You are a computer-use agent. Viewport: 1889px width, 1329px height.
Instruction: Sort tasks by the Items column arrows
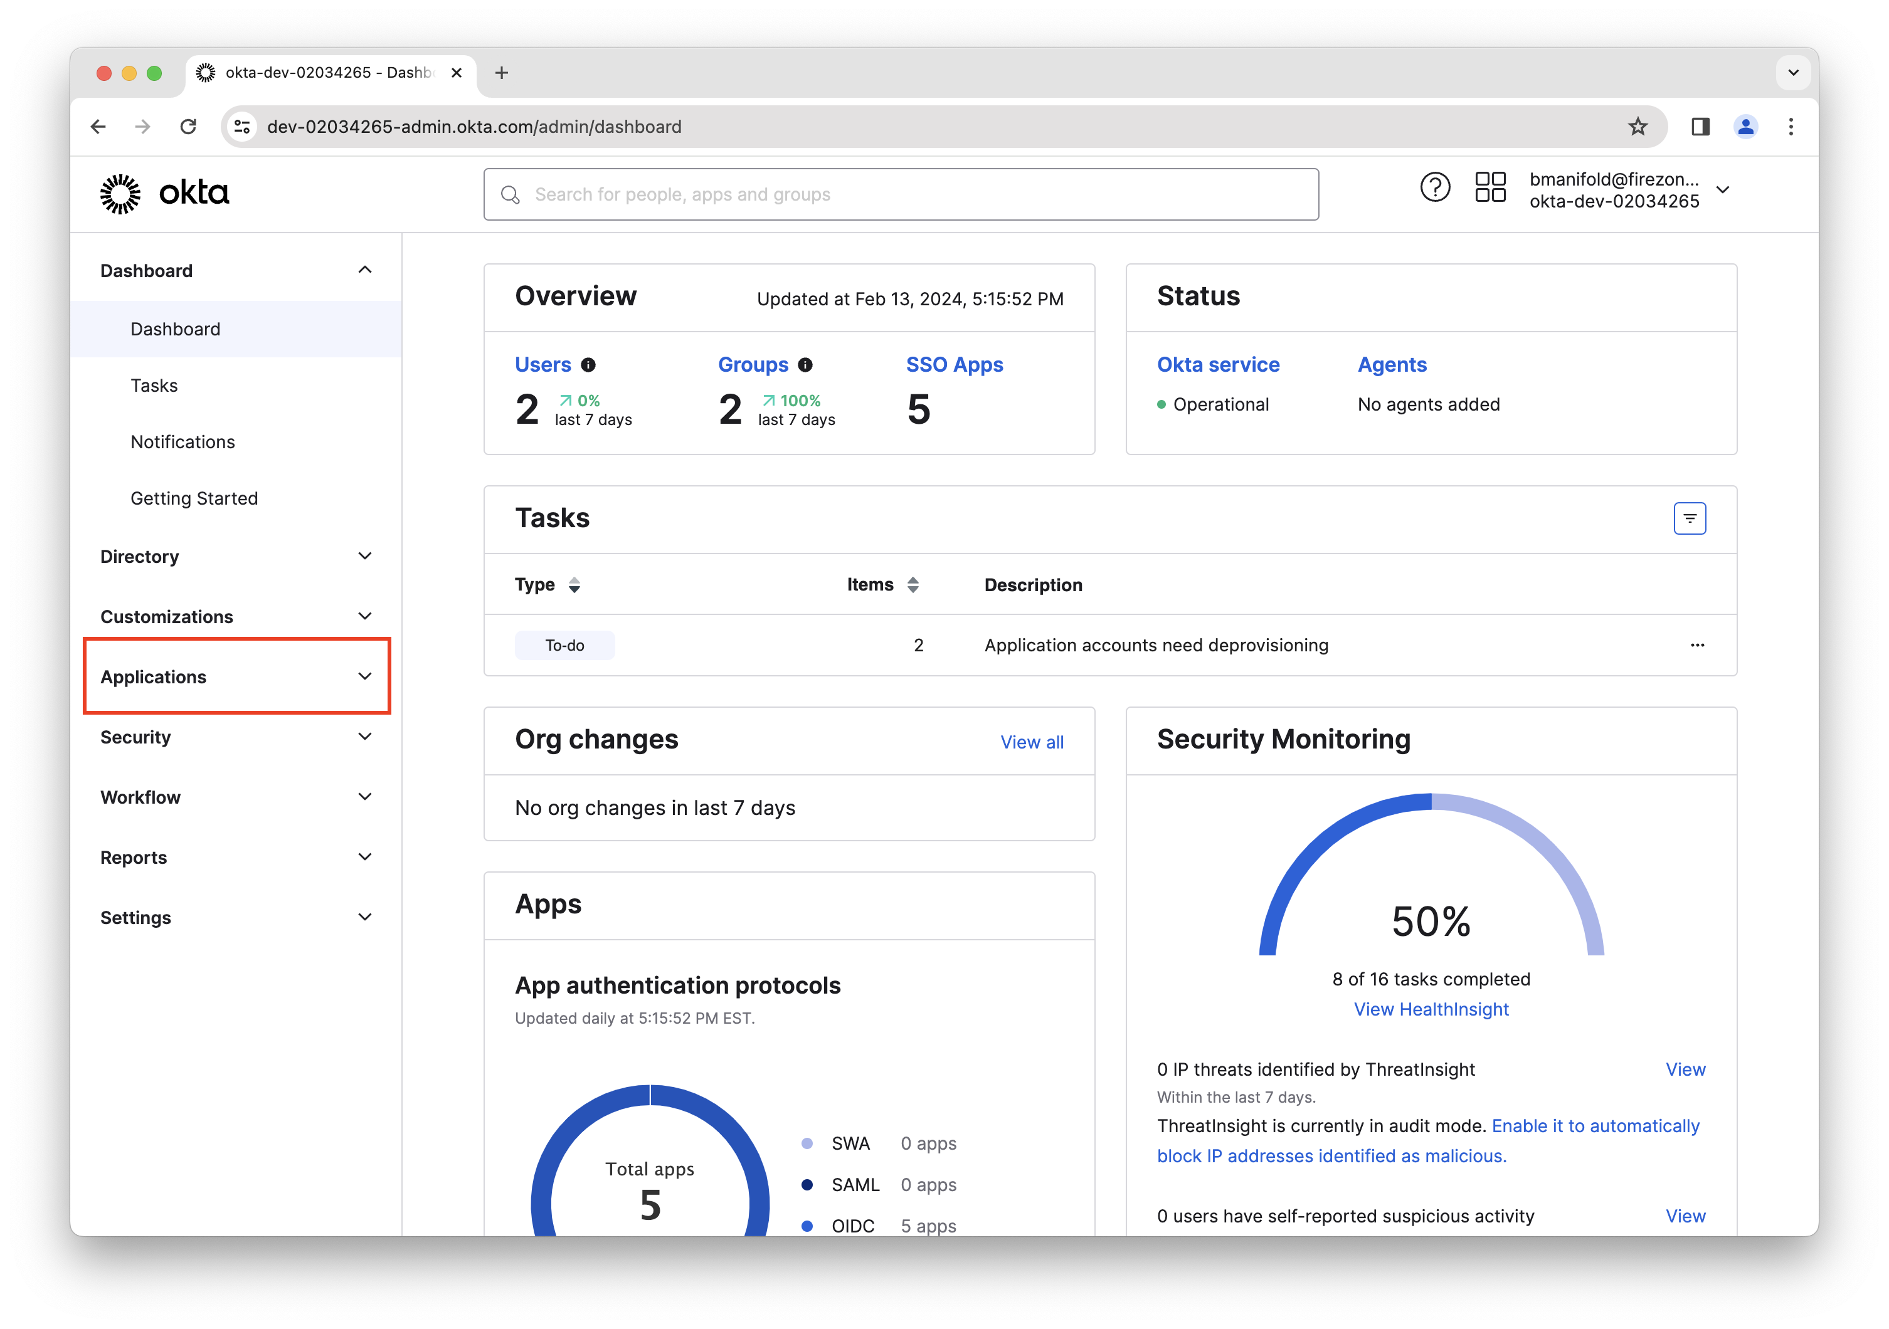pyautogui.click(x=913, y=585)
